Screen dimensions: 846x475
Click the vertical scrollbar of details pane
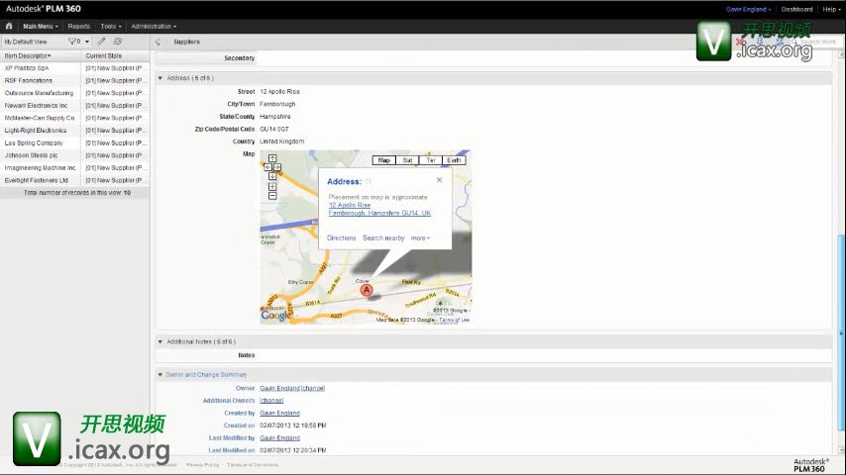(x=841, y=332)
